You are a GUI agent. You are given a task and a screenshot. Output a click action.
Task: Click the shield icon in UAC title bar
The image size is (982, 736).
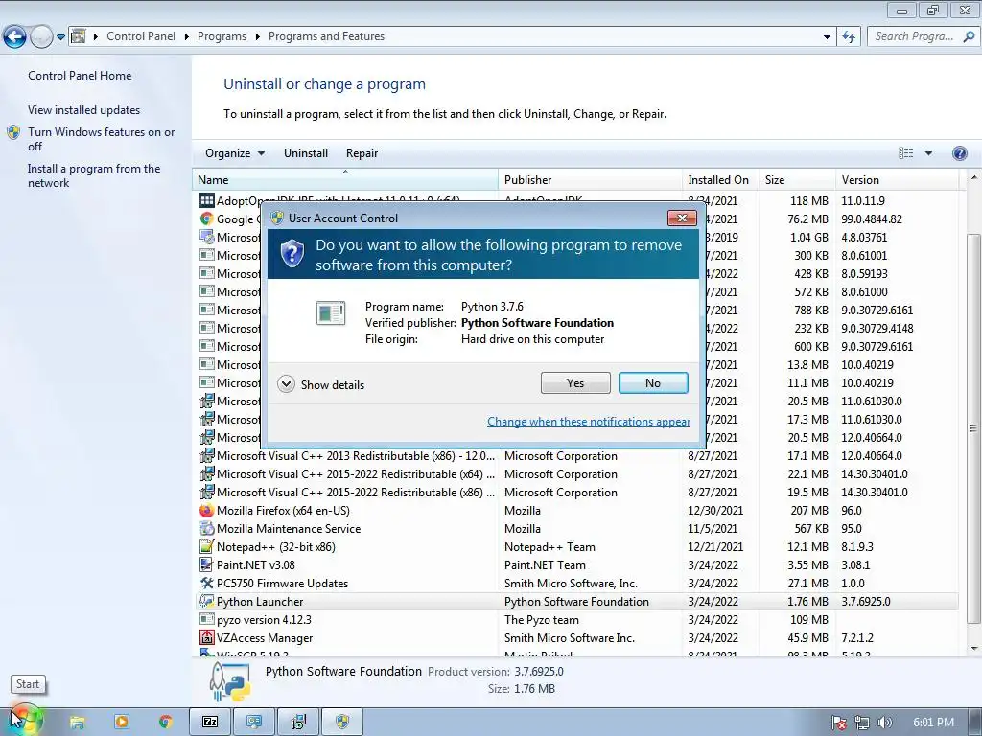277,218
